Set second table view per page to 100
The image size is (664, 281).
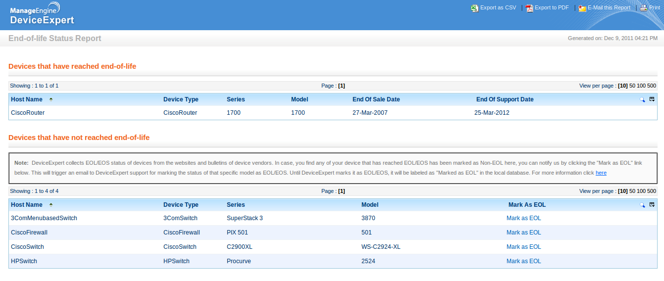click(x=641, y=191)
